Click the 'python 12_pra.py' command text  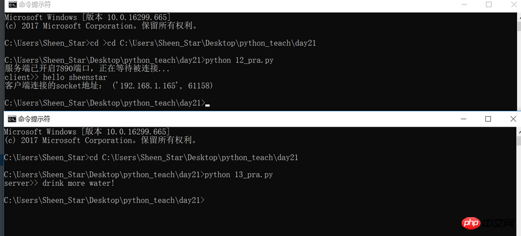tap(240, 61)
